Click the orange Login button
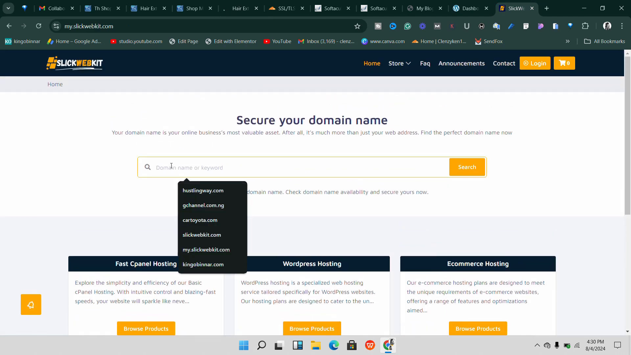 (x=535, y=63)
